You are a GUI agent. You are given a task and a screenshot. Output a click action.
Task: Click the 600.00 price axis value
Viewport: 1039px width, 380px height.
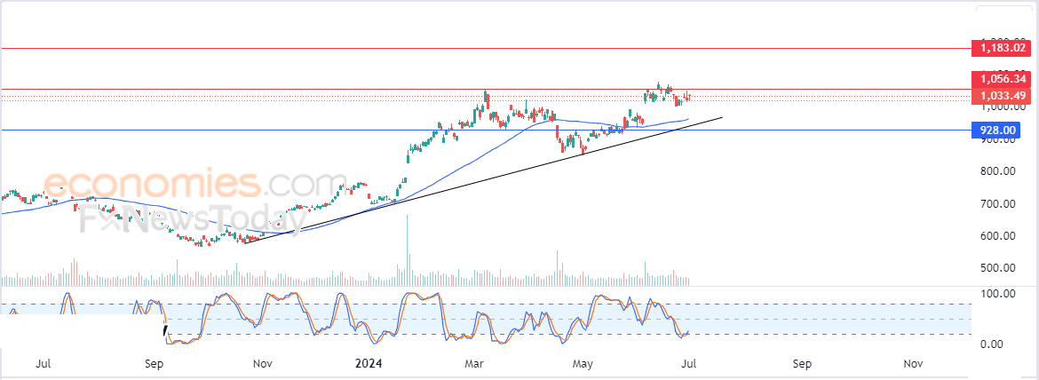click(1000, 235)
